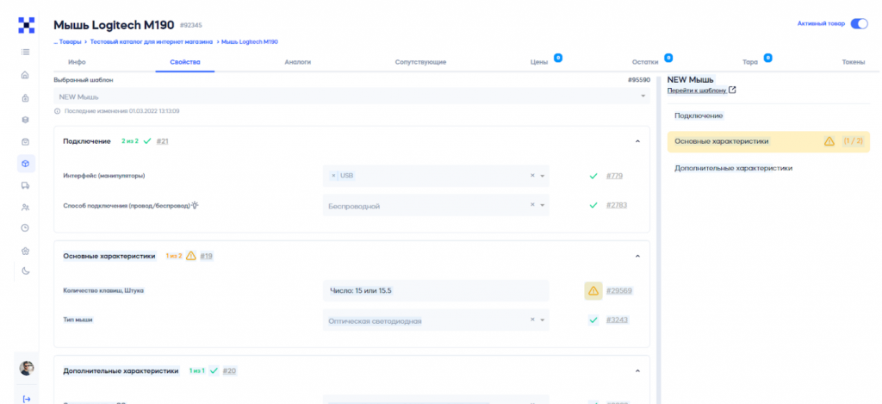The width and height of the screenshot is (882, 404).
Task: Remove the USB tag from Интерфейс field
Action: coord(334,176)
